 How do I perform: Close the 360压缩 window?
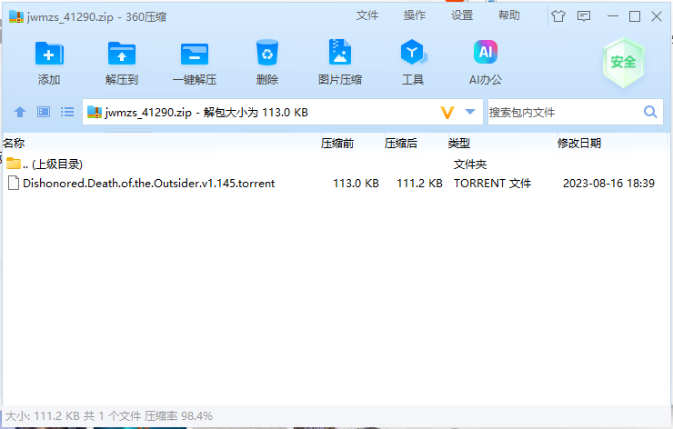pyautogui.click(x=657, y=16)
